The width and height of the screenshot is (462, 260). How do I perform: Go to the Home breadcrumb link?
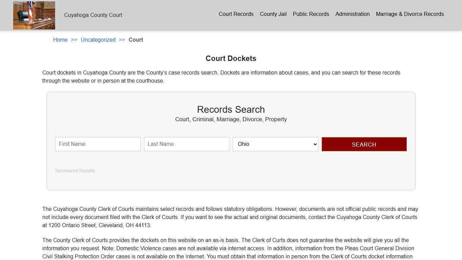60,40
